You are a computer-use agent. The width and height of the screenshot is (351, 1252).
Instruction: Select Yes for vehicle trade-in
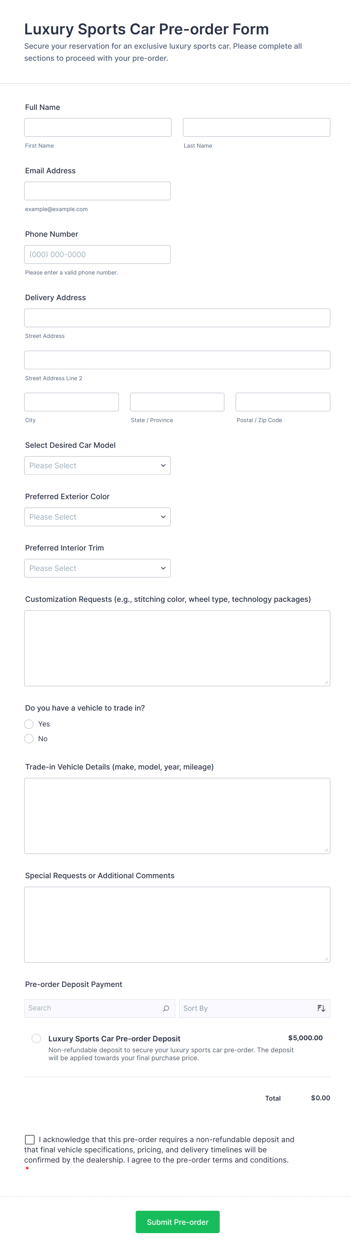[x=29, y=724]
